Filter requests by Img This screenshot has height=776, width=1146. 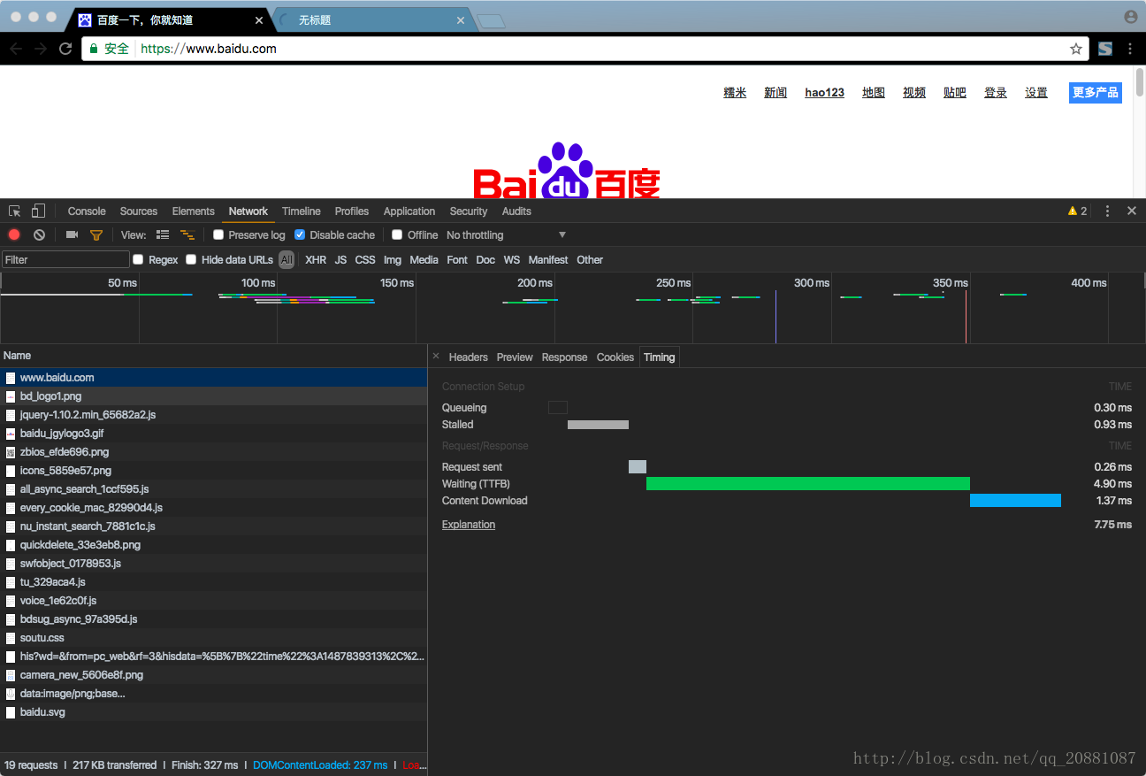pos(393,259)
